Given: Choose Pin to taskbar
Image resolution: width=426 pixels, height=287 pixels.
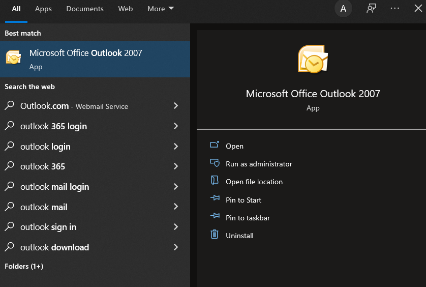Looking at the screenshot, I should coord(248,218).
